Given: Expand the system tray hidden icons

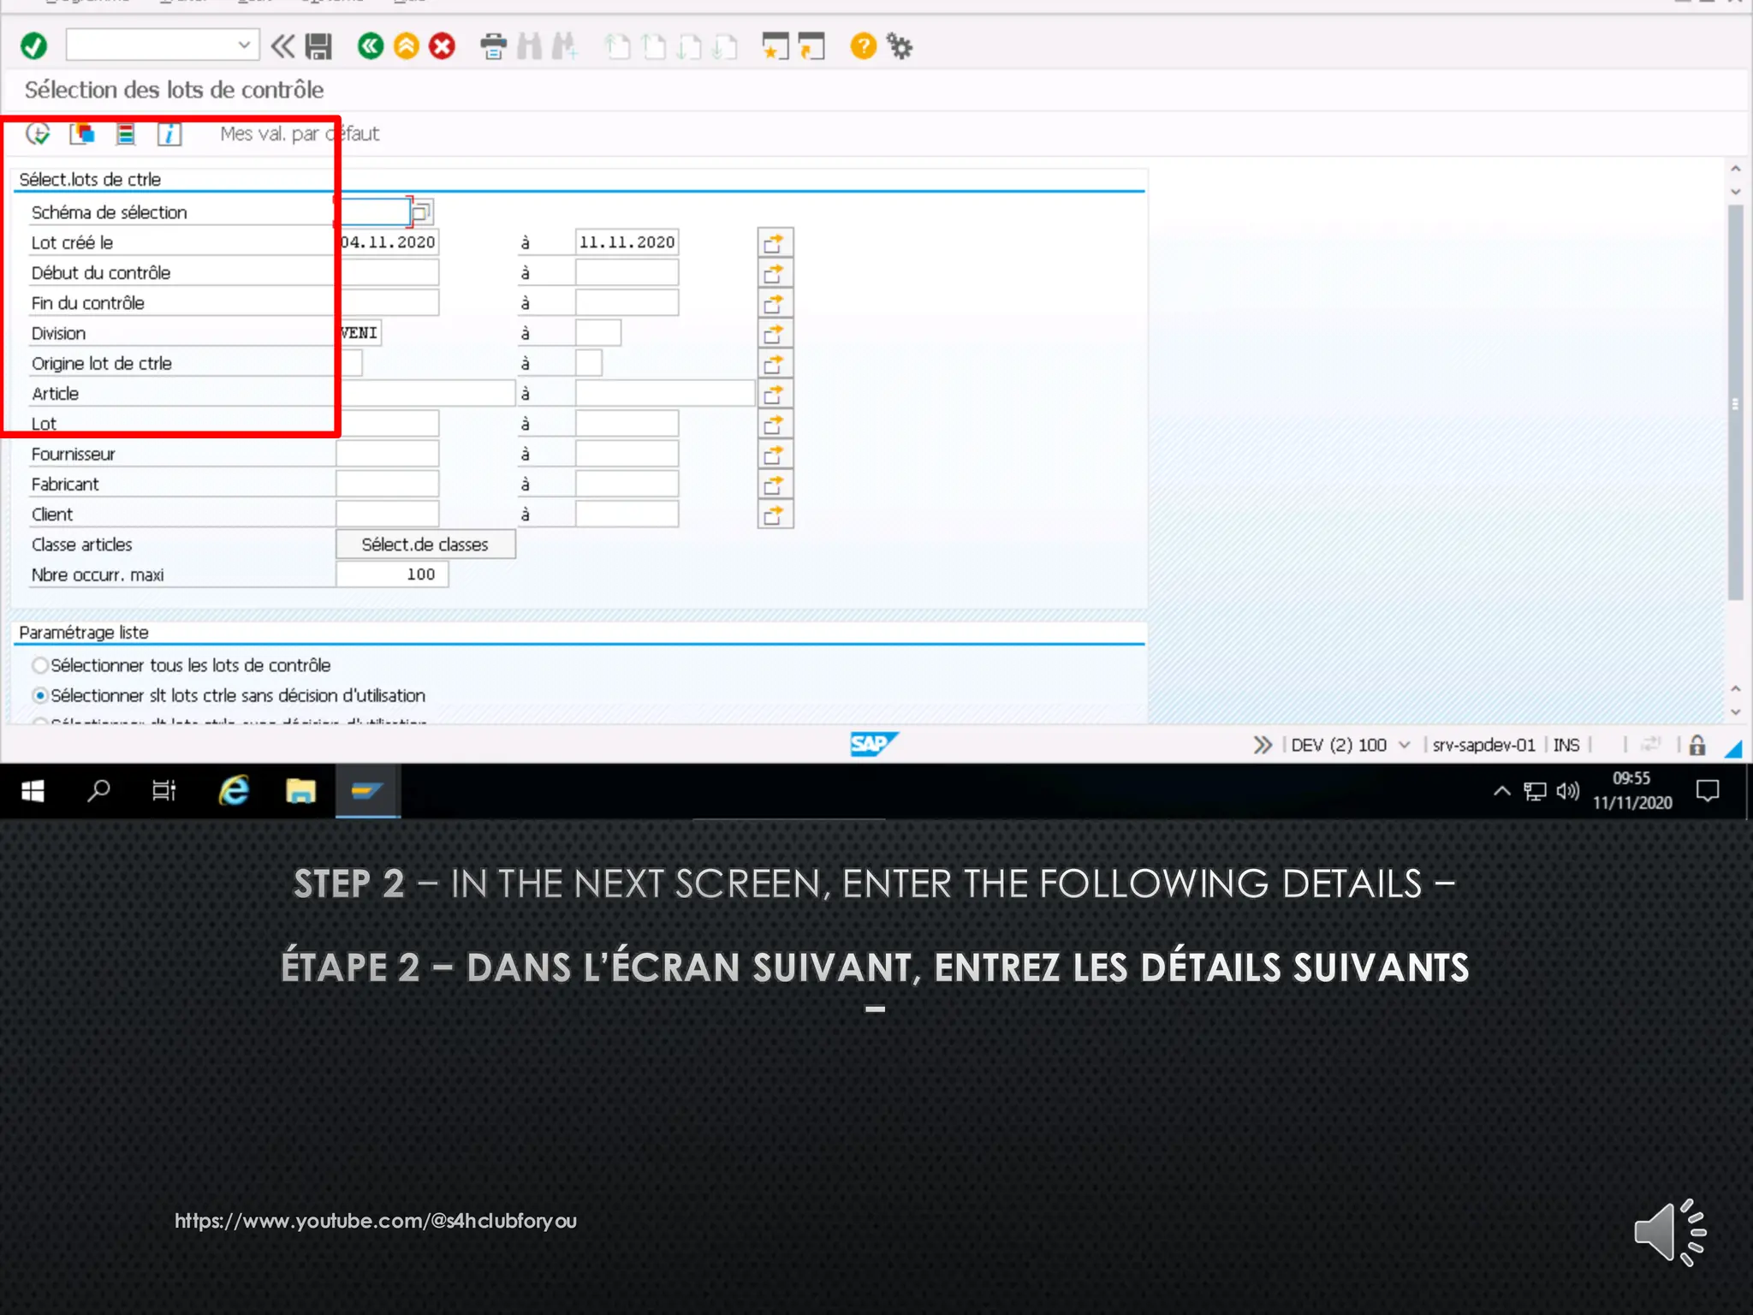Looking at the screenshot, I should click(x=1501, y=791).
